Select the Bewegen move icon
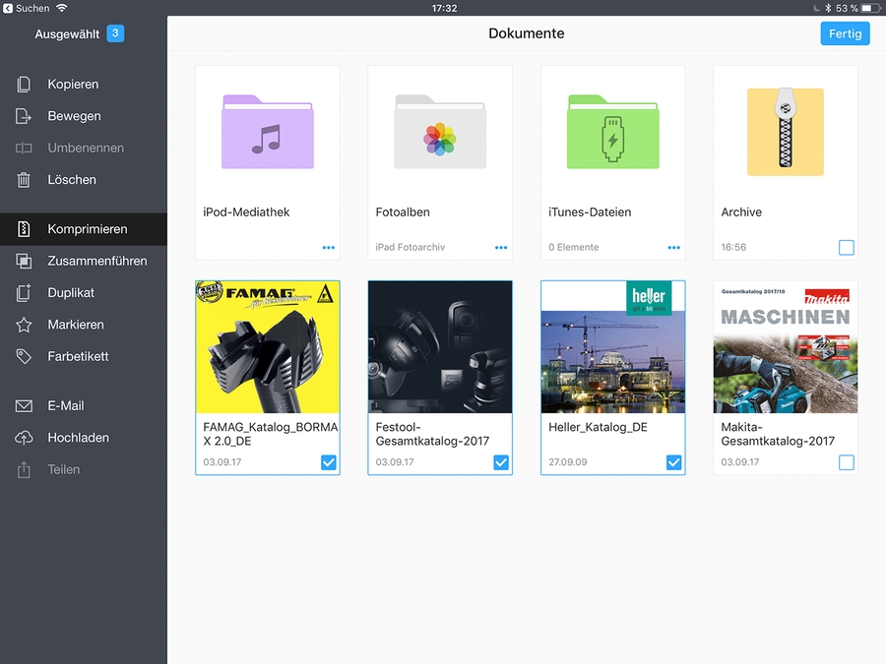 (x=25, y=116)
